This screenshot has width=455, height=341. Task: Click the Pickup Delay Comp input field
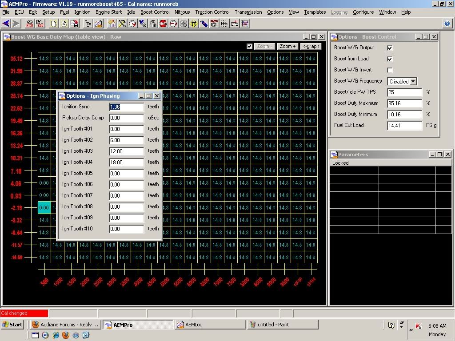[x=127, y=118]
